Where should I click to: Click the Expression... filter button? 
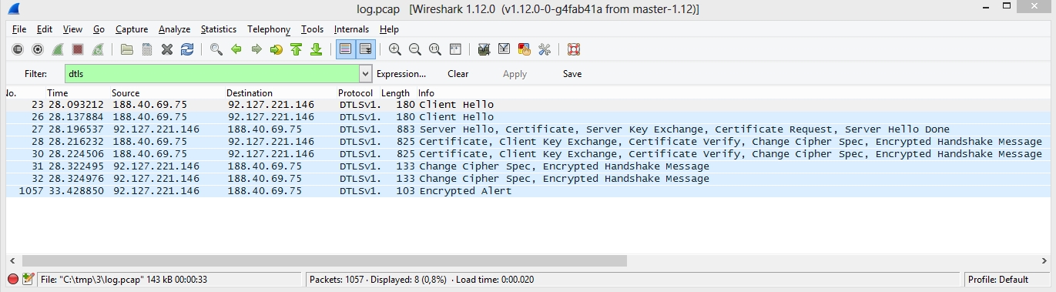(401, 74)
